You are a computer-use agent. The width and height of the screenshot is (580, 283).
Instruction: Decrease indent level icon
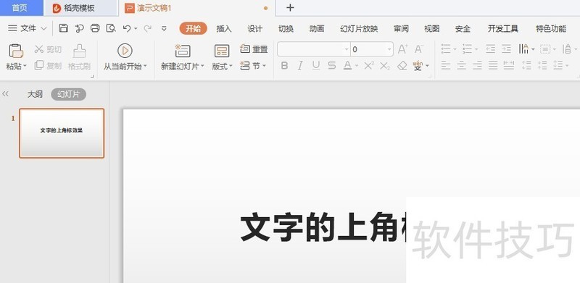pos(491,48)
